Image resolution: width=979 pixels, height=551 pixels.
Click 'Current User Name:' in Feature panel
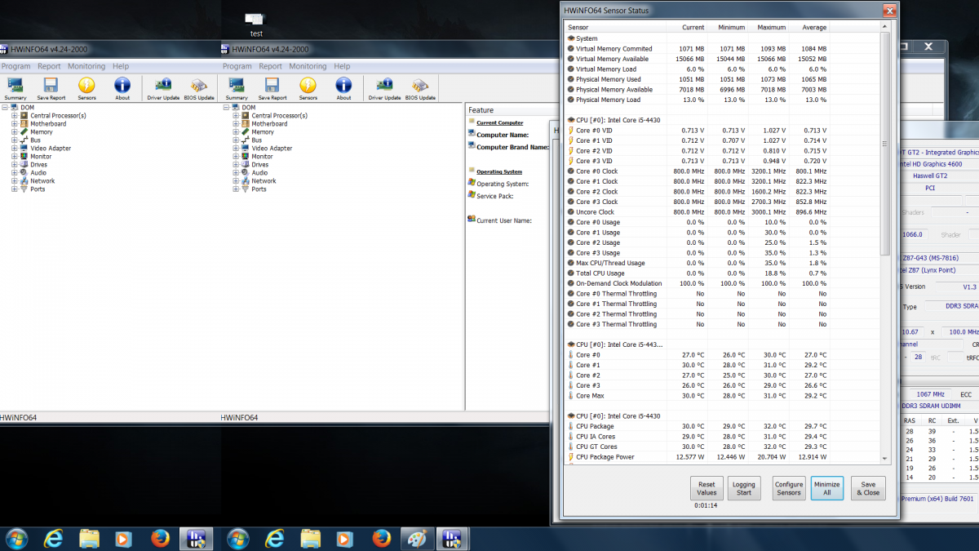click(504, 220)
